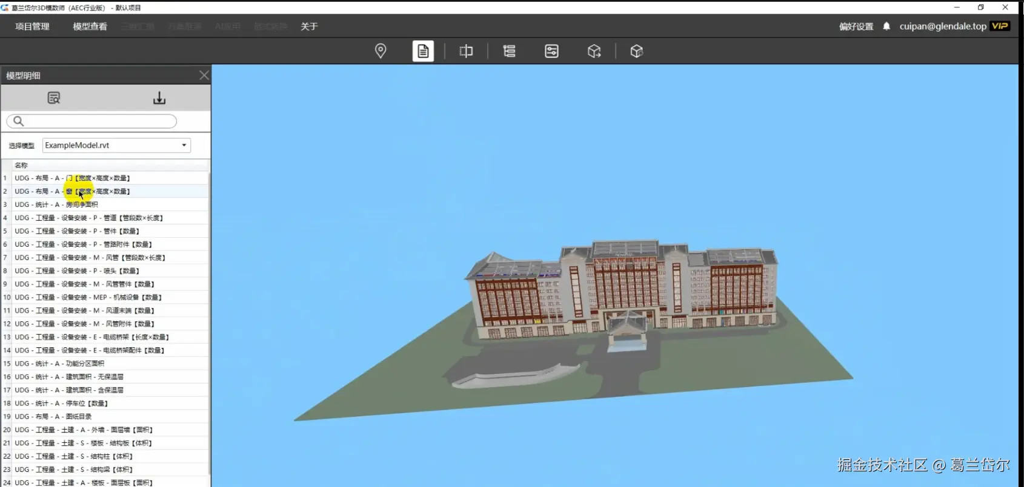Open the ExampleModel.rvt model dropdown

point(116,145)
